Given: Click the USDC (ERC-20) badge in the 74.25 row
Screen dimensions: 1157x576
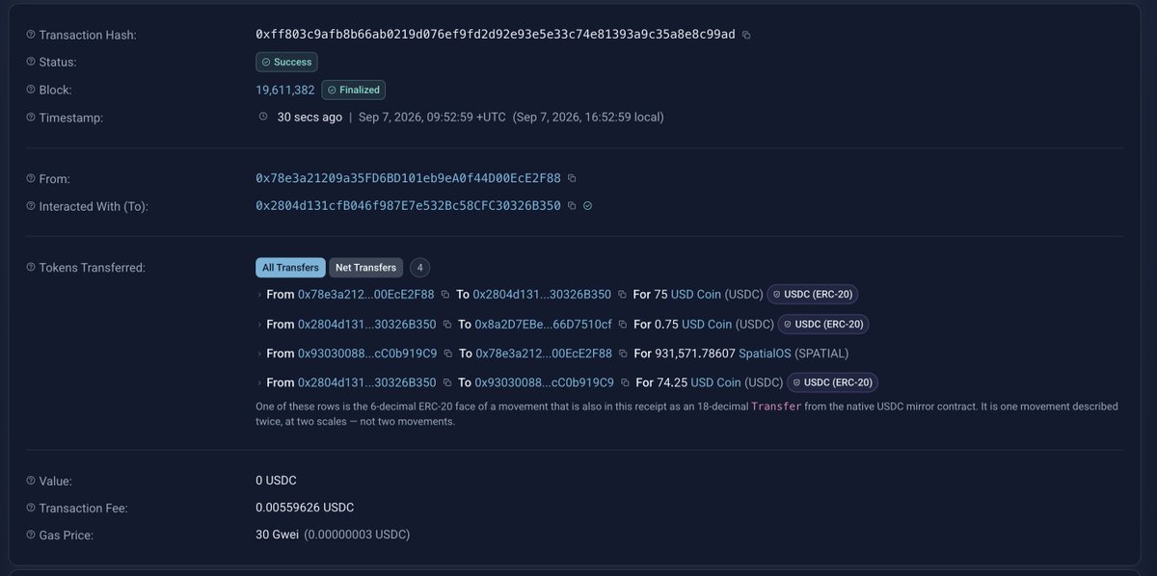Looking at the screenshot, I should (x=832, y=382).
